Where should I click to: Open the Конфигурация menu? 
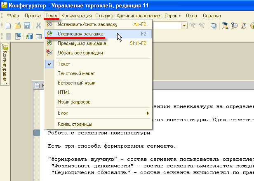77,16
